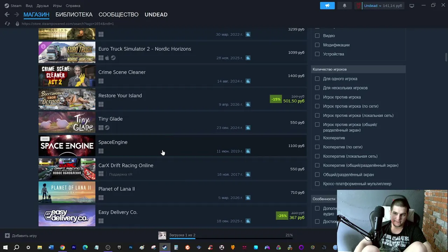This screenshot has height=252, width=448.
Task: Open the Справка menu
Action: [x=73, y=6]
